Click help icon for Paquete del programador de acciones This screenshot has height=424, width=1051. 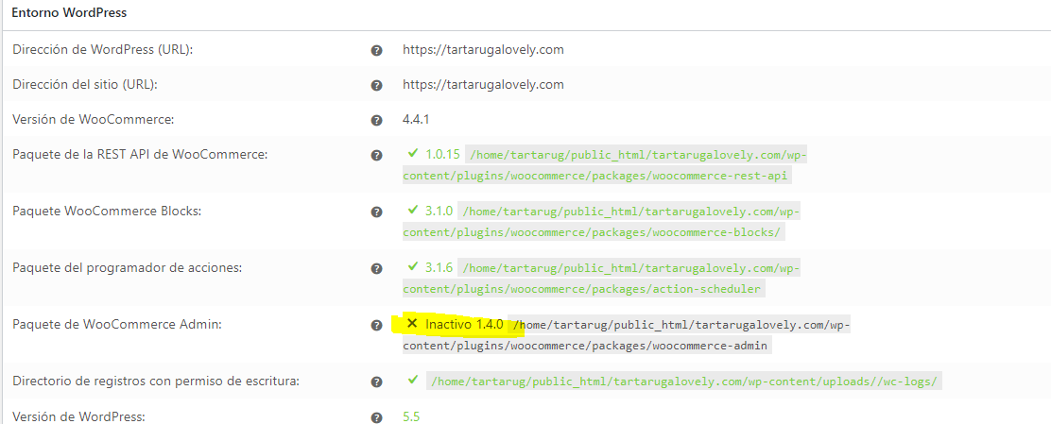[377, 268]
